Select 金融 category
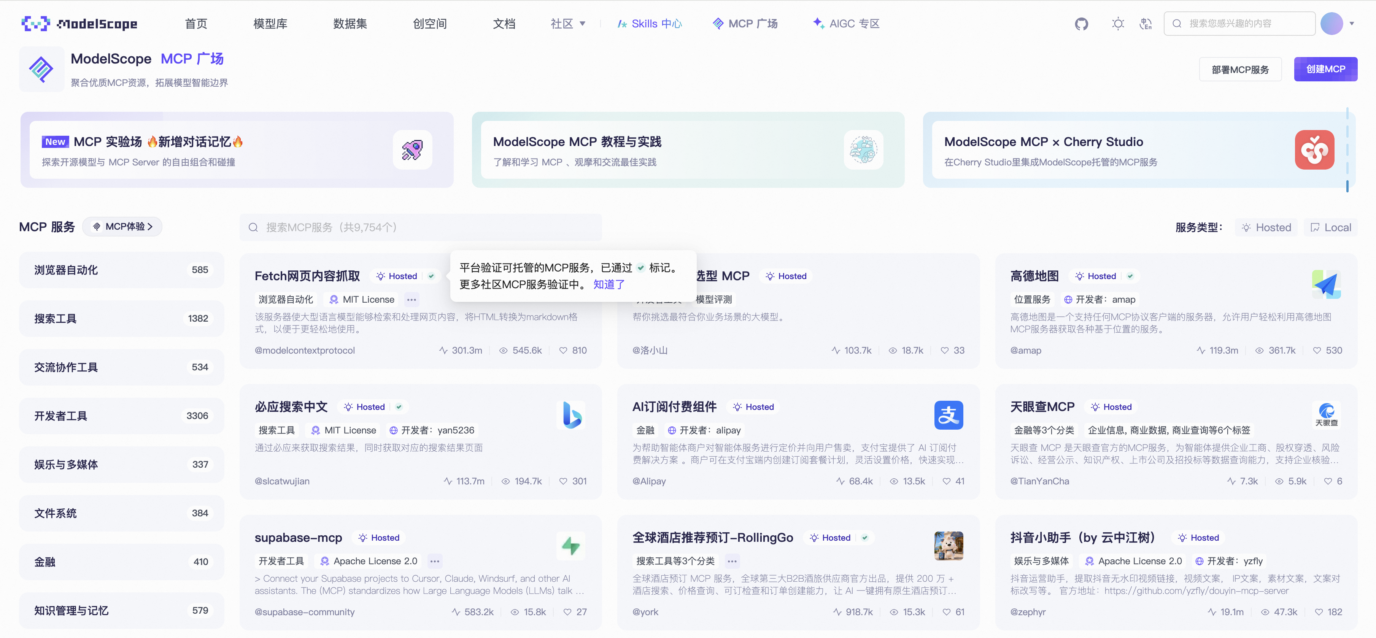The width and height of the screenshot is (1376, 638). pos(121,562)
